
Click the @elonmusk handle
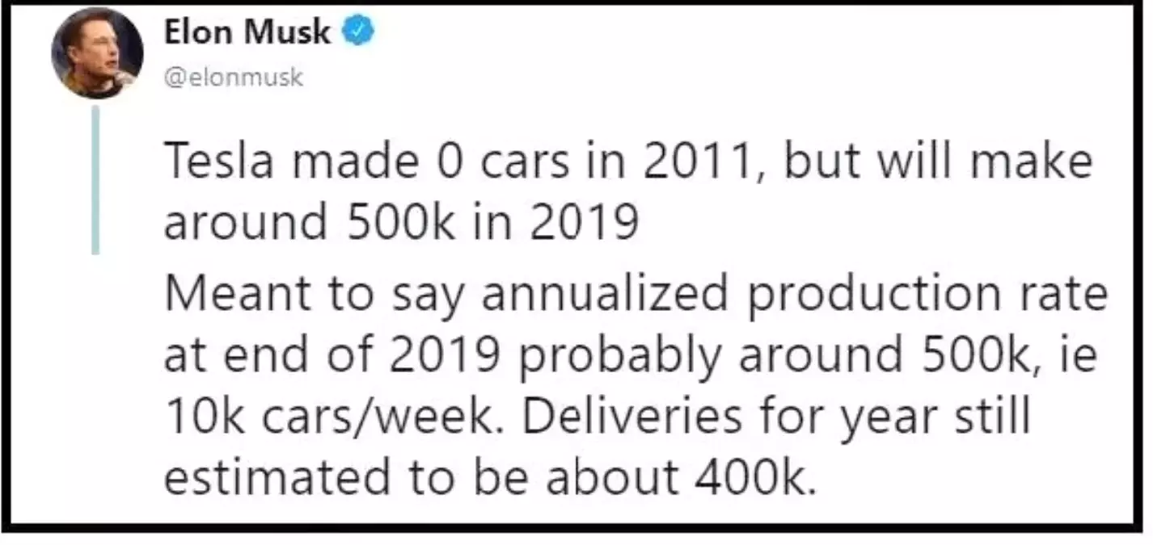(234, 77)
